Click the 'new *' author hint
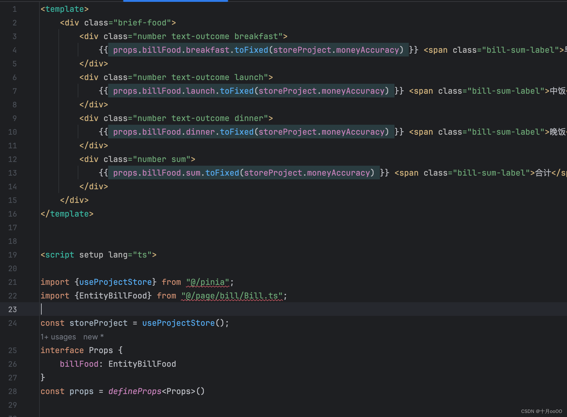 (x=93, y=337)
